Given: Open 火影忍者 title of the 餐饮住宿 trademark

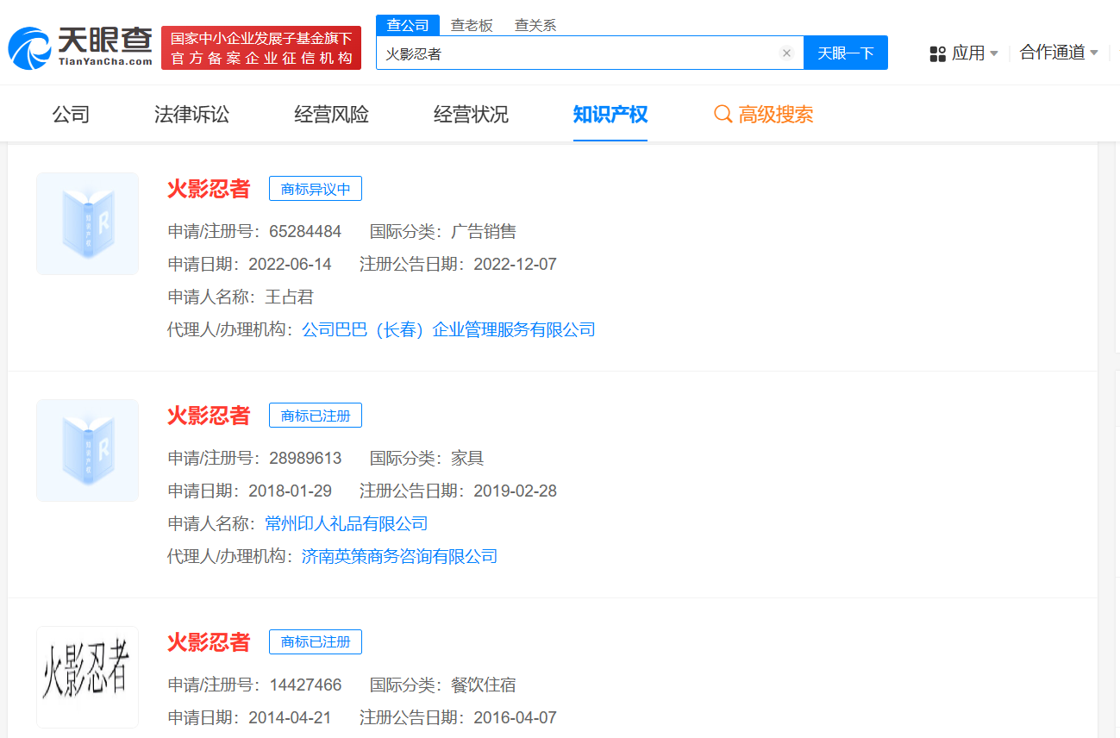Looking at the screenshot, I should (x=209, y=642).
